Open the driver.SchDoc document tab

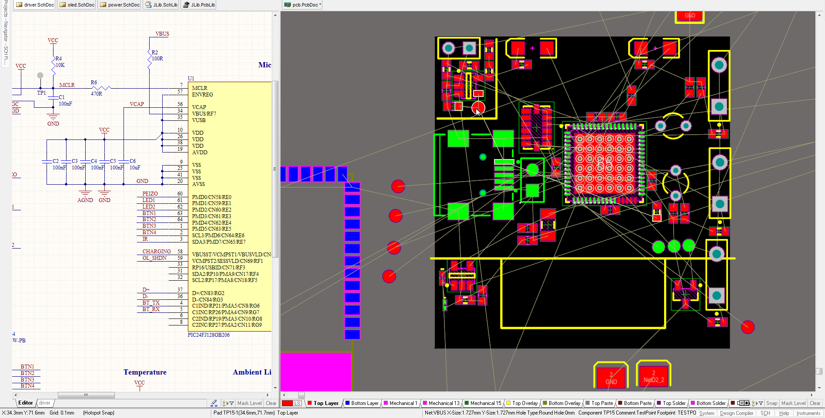click(x=35, y=5)
